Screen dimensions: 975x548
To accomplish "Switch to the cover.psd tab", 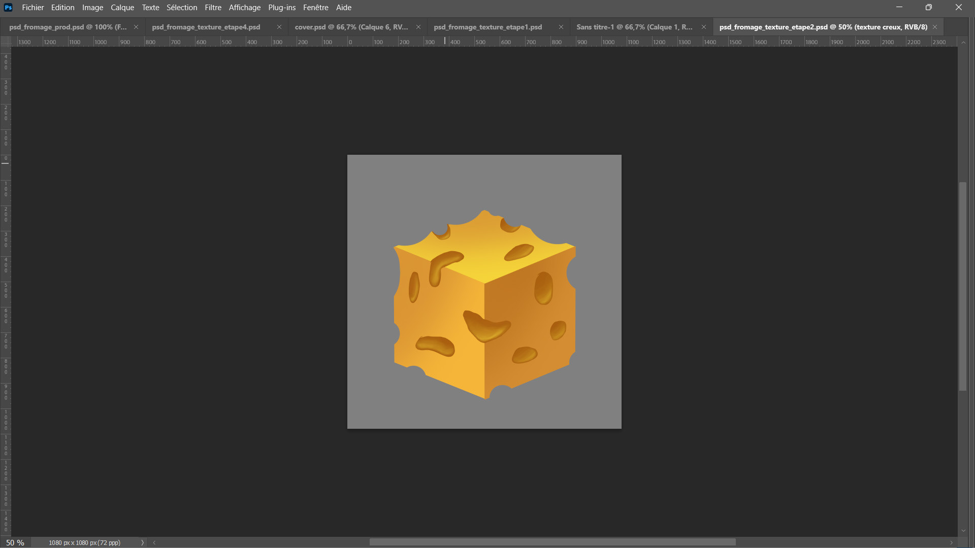I will [351, 27].
